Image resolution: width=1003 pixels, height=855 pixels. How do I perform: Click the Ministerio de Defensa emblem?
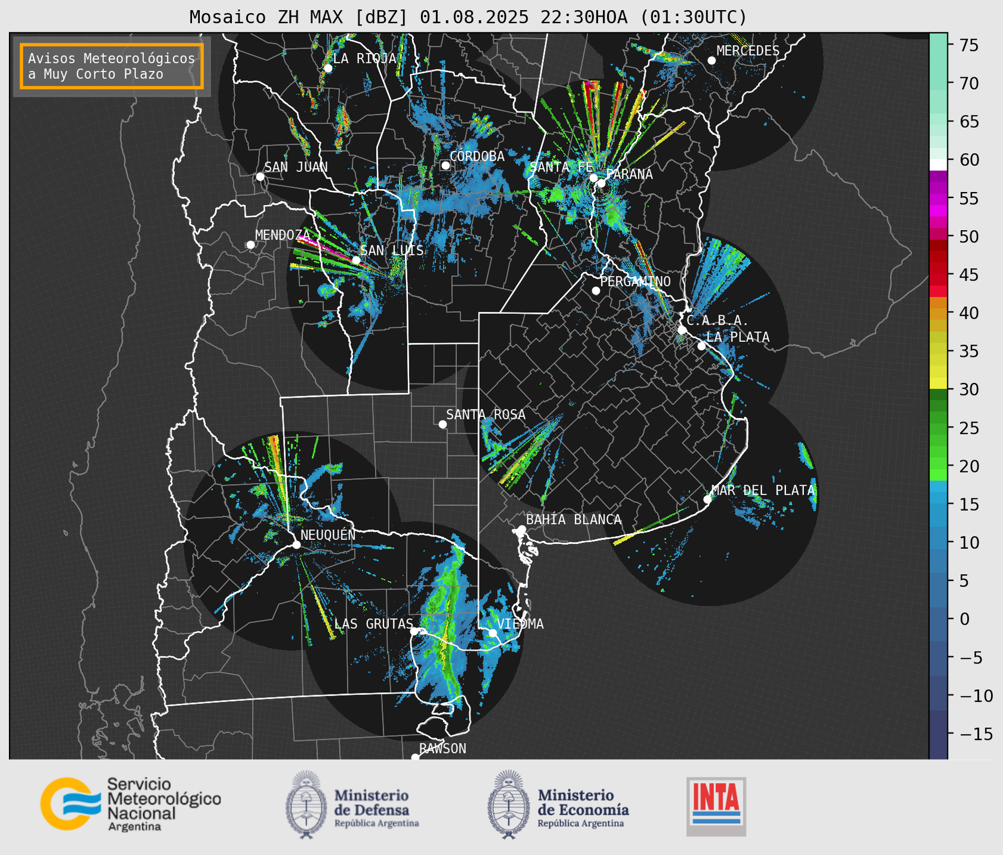(306, 804)
